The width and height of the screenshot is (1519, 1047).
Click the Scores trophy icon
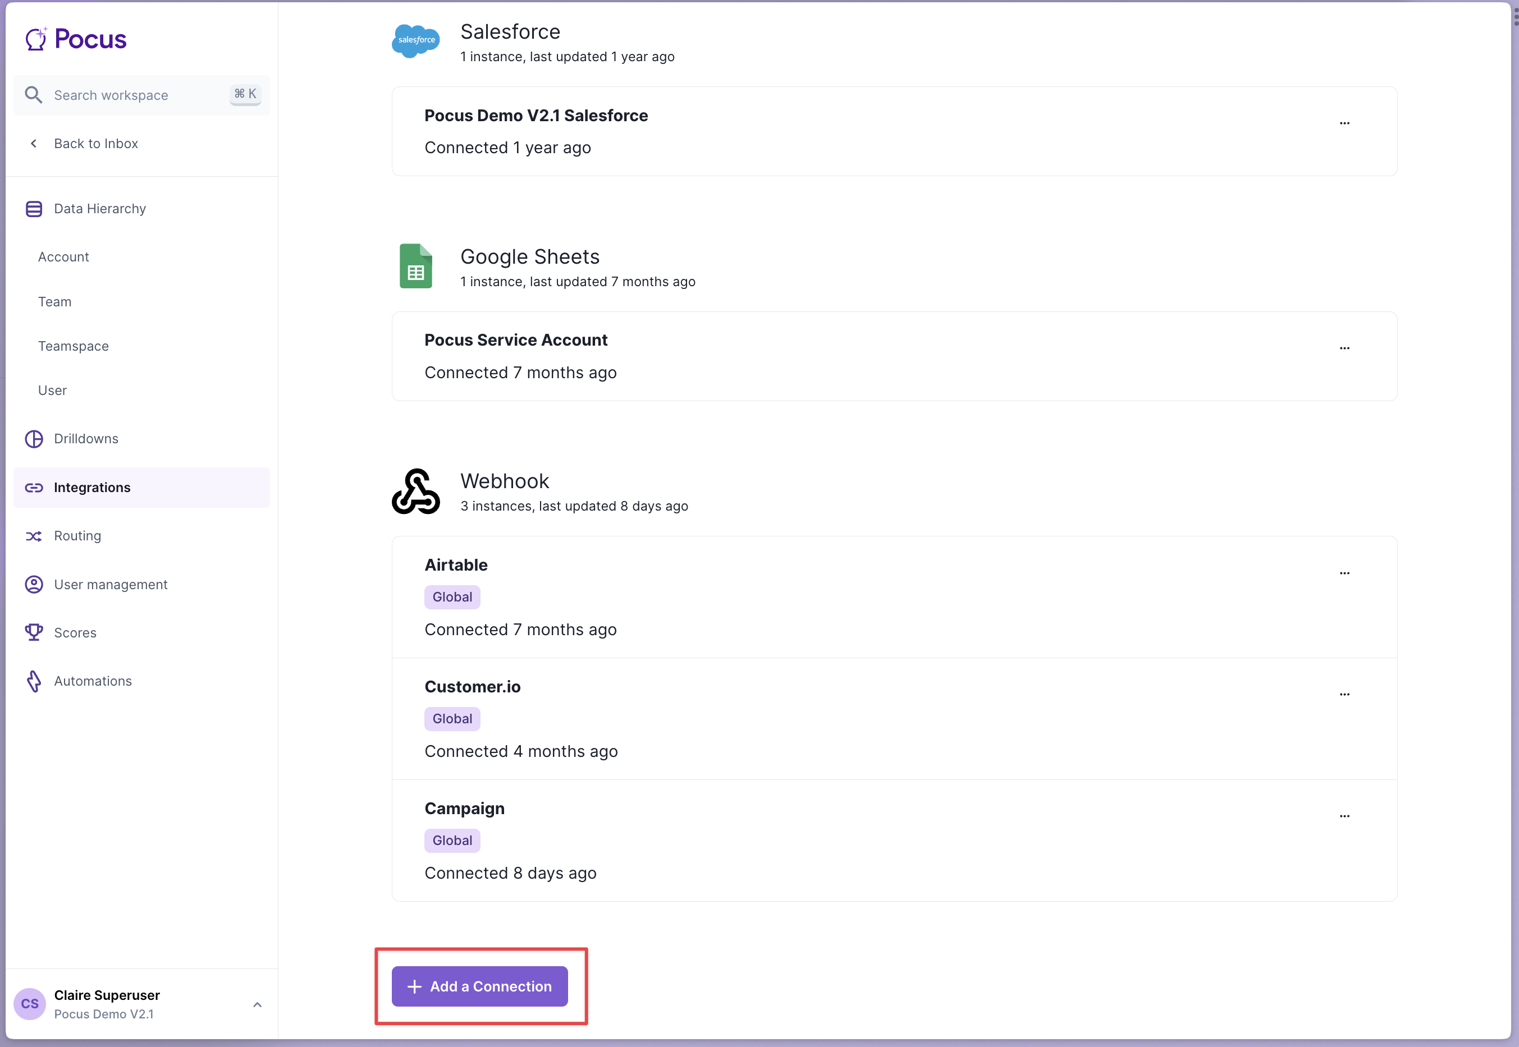click(34, 632)
